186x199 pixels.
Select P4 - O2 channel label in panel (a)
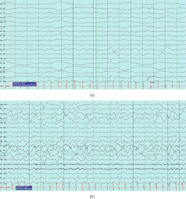click(3, 35)
